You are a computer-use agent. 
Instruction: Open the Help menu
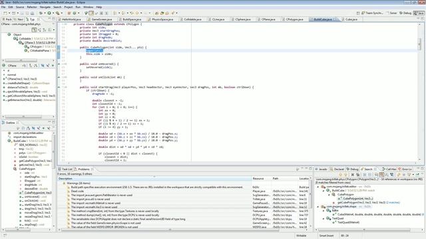click(99, 7)
